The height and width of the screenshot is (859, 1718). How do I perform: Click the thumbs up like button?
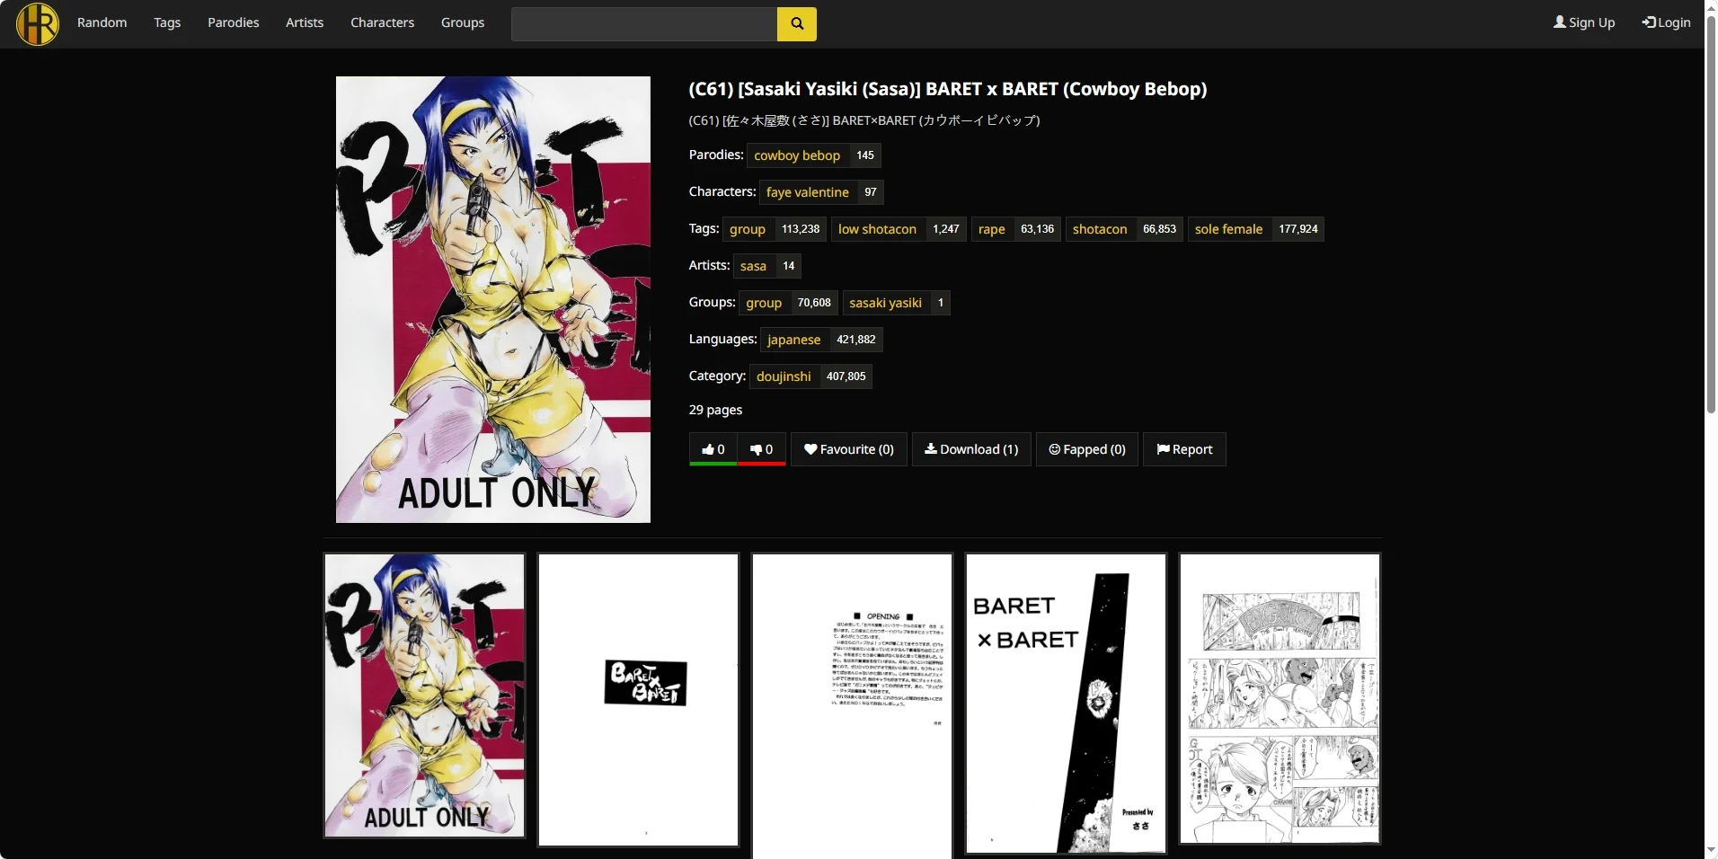click(713, 449)
